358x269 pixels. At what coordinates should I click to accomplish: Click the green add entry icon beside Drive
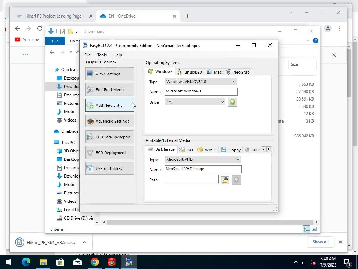(232, 102)
